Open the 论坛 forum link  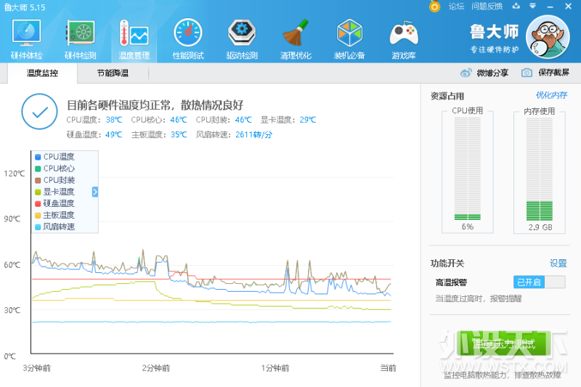(456, 7)
